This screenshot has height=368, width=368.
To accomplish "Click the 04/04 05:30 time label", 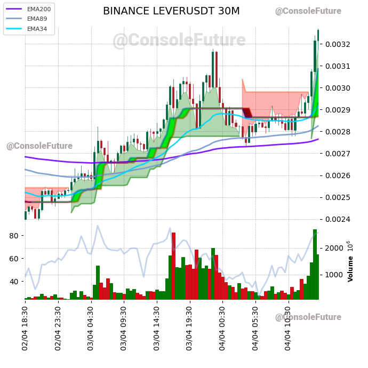I will tap(255, 329).
